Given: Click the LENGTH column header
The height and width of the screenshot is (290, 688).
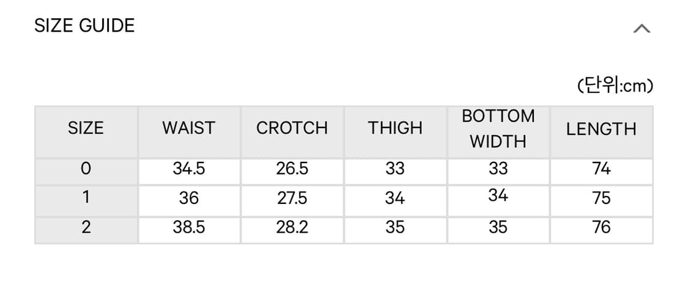Looking at the screenshot, I should pos(601,129).
